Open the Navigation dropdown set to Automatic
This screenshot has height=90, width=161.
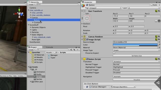tap(137, 76)
